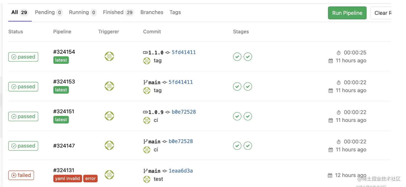Switch to the Finished tab
The width and height of the screenshot is (406, 187).
pyautogui.click(x=118, y=12)
